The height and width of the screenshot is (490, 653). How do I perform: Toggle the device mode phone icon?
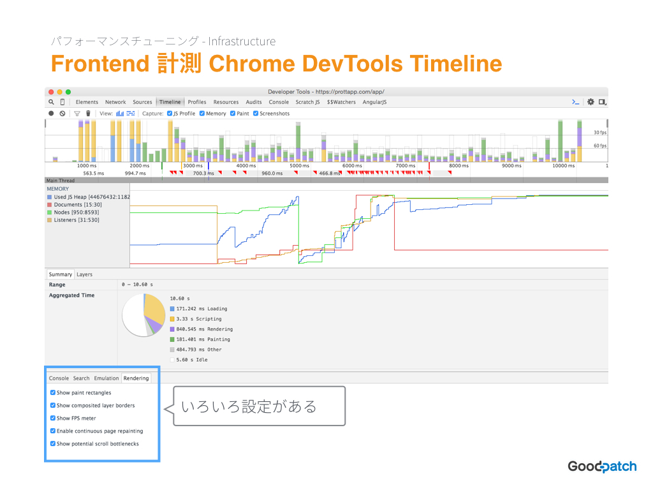click(x=62, y=102)
